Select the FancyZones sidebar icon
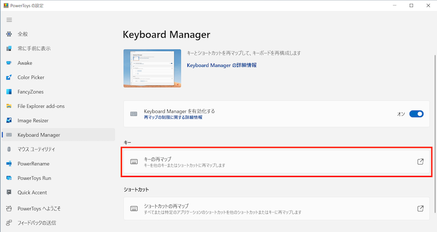 pos(9,91)
